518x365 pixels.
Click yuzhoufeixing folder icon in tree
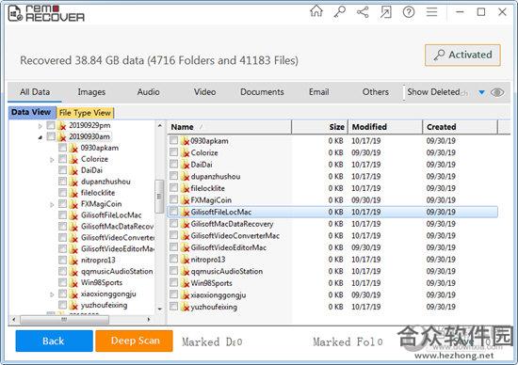73,305
